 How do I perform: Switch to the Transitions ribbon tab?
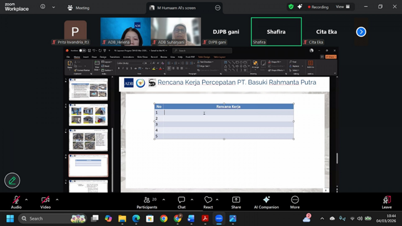click(115, 57)
